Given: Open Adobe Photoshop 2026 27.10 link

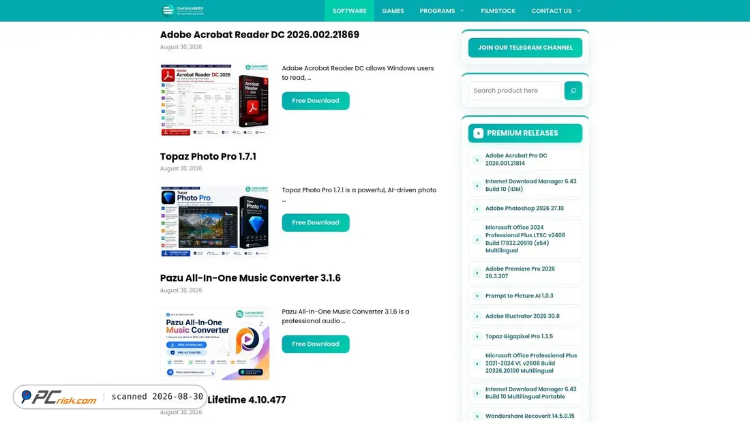Looking at the screenshot, I should (x=524, y=208).
